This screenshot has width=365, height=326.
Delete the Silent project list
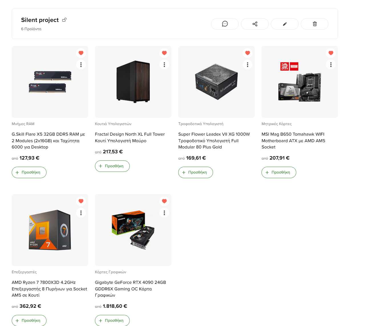pos(315,24)
